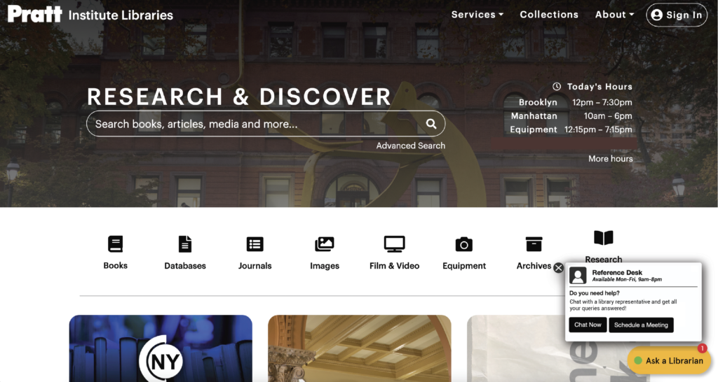Viewport: 718px width, 382px height.
Task: Click the Schedule a Meeting button
Action: [x=641, y=325]
